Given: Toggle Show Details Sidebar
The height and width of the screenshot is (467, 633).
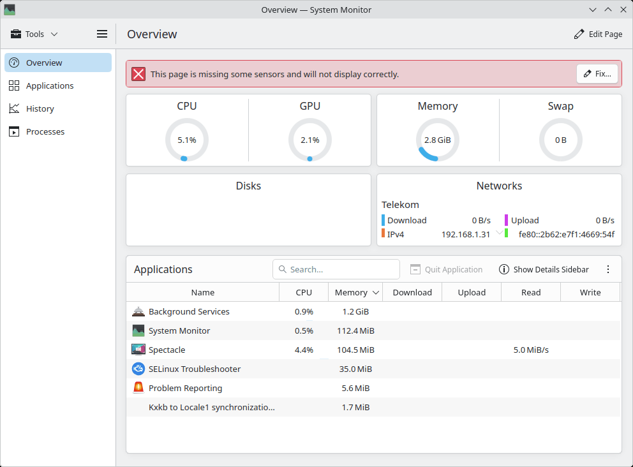Looking at the screenshot, I should (x=544, y=269).
